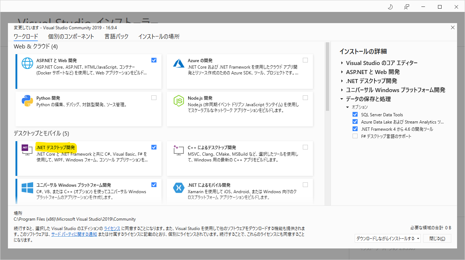Image resolution: width=465 pixels, height=260 pixels.
Task: Uncheck ユニバーサル Windows プラットフォーム開発 workload
Action: [x=154, y=185]
